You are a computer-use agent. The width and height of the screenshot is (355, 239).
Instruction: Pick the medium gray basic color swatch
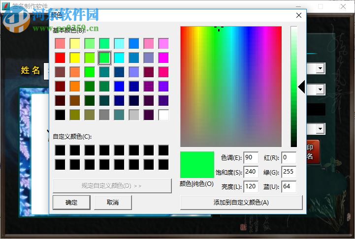click(x=104, y=115)
